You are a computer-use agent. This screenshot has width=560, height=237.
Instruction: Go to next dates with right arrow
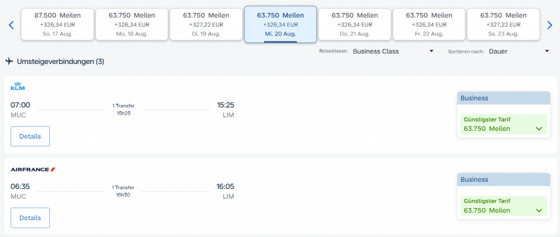(x=550, y=25)
